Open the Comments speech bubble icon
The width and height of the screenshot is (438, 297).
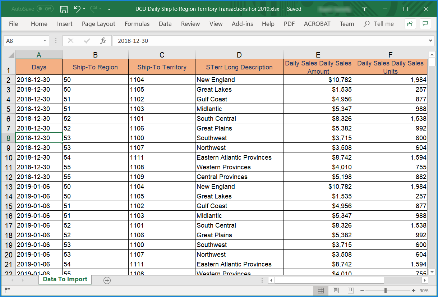425,24
